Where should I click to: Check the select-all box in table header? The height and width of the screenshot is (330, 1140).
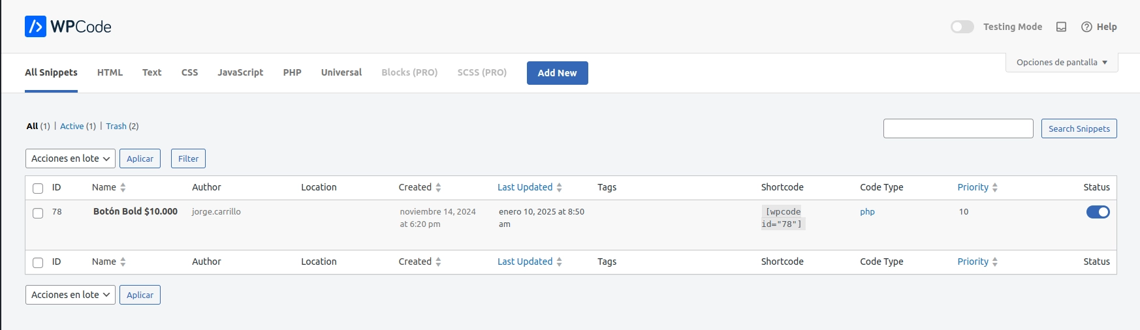38,188
